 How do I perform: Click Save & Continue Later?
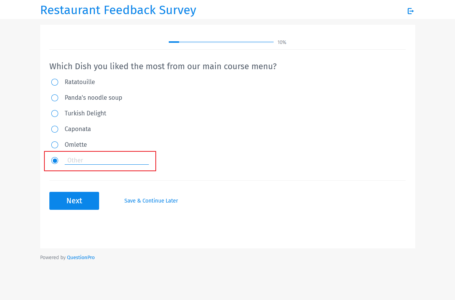(151, 201)
